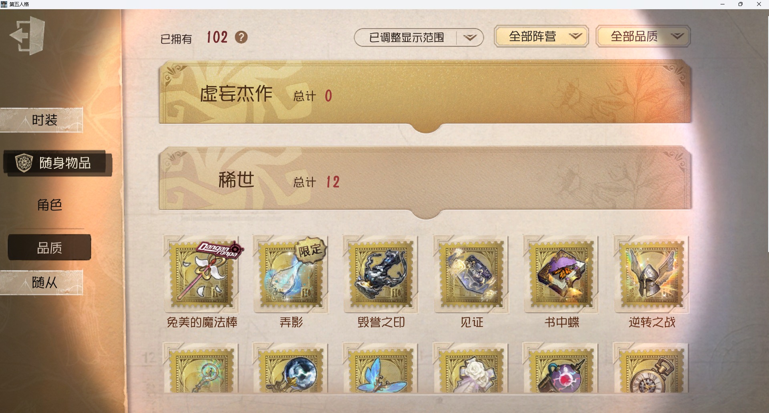
Task: Open the 已调整显示范围 dropdown
Action: tap(419, 37)
